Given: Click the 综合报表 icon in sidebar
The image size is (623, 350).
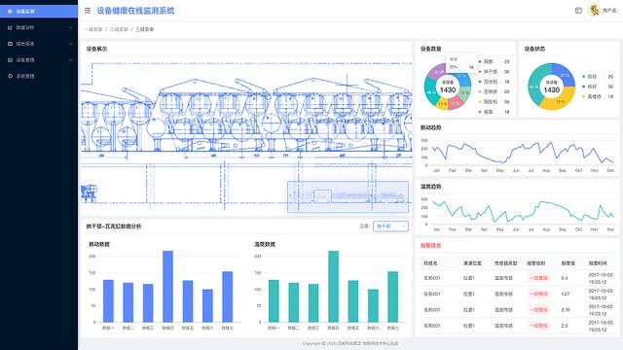Looking at the screenshot, I should coord(11,44).
